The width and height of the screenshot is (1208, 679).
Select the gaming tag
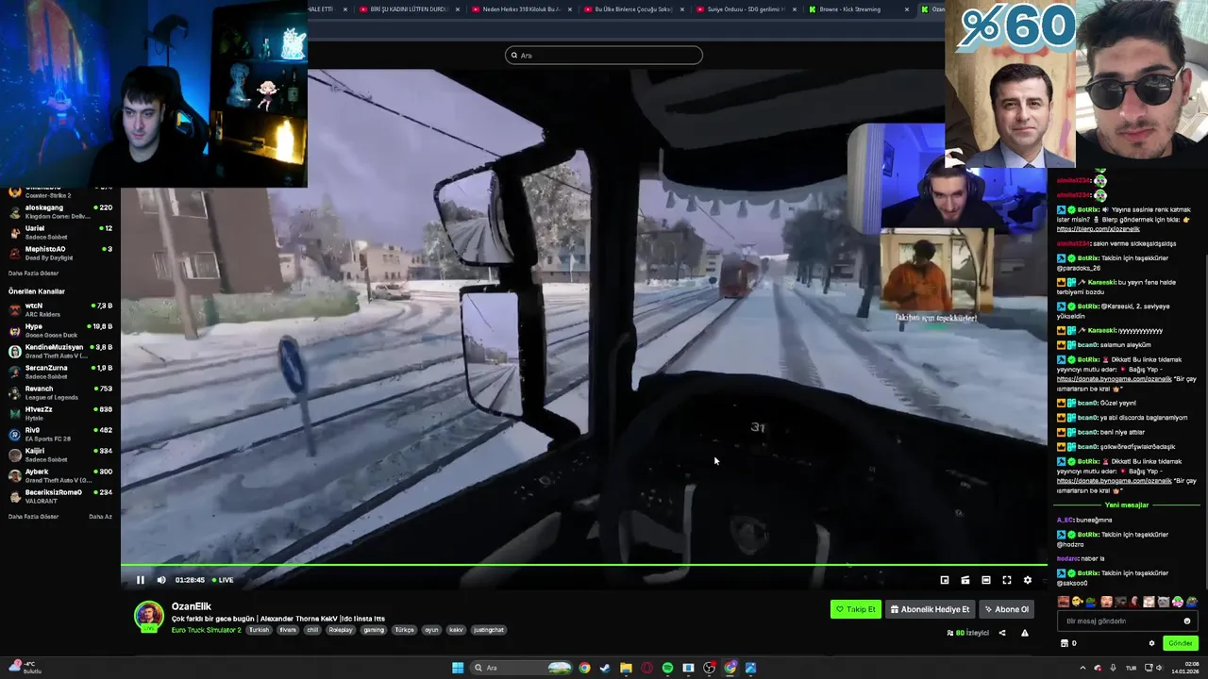[x=373, y=630]
